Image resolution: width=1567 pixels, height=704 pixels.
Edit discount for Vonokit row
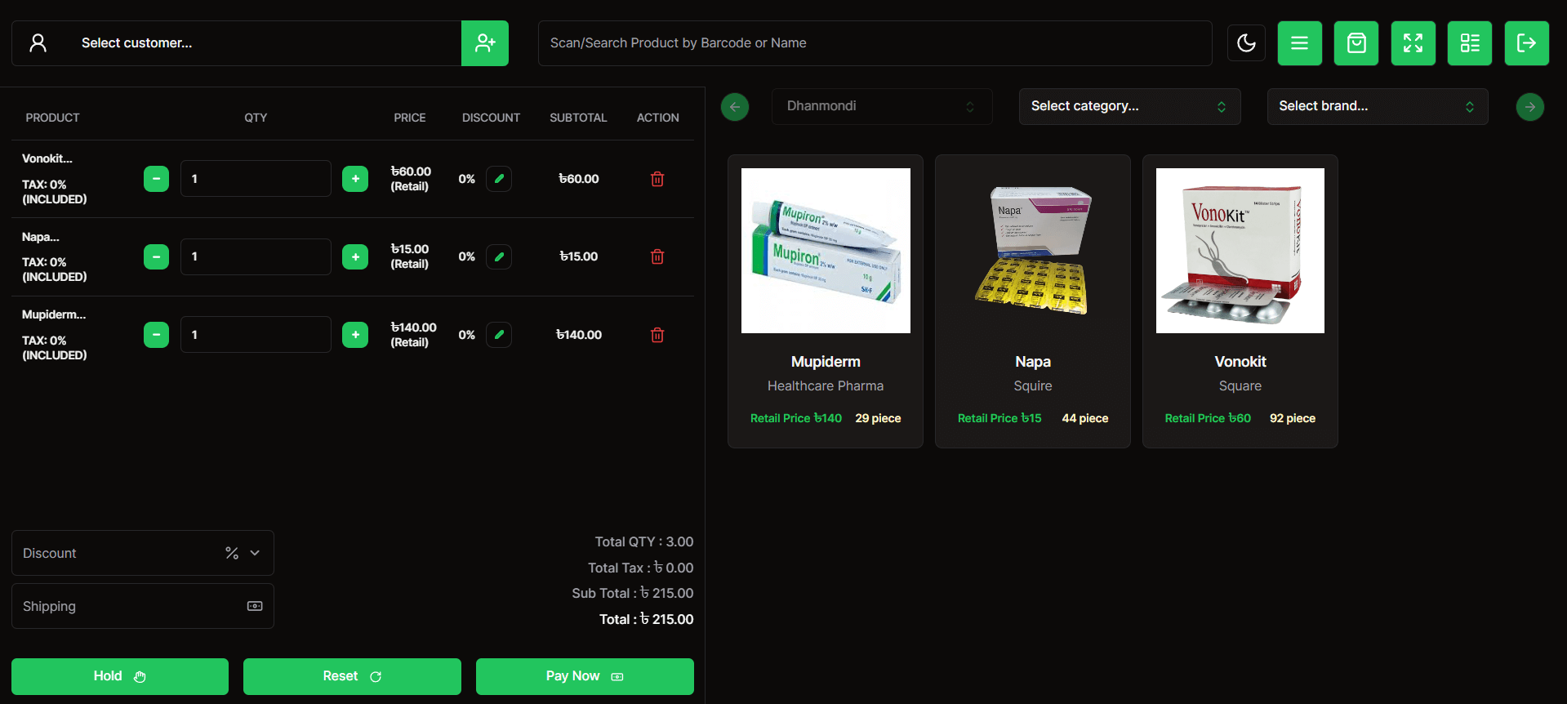pos(499,179)
